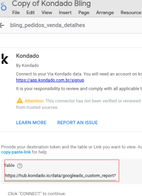Open the Insert menu
The width and height of the screenshot is (142, 196).
point(65,13)
